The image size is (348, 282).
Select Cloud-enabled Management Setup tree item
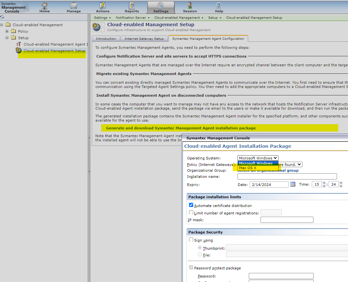pos(54,51)
